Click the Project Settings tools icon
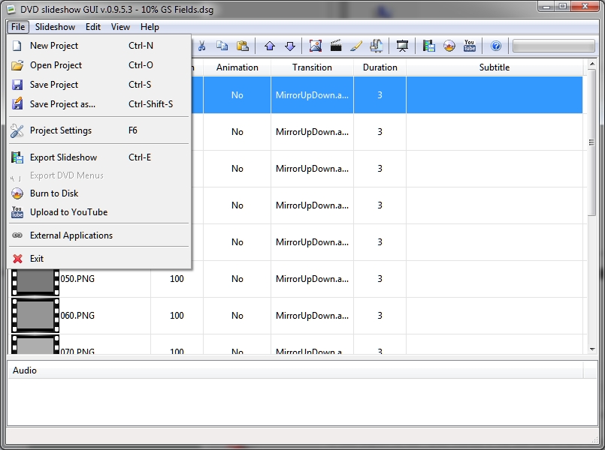The height and width of the screenshot is (450, 605). point(17,130)
